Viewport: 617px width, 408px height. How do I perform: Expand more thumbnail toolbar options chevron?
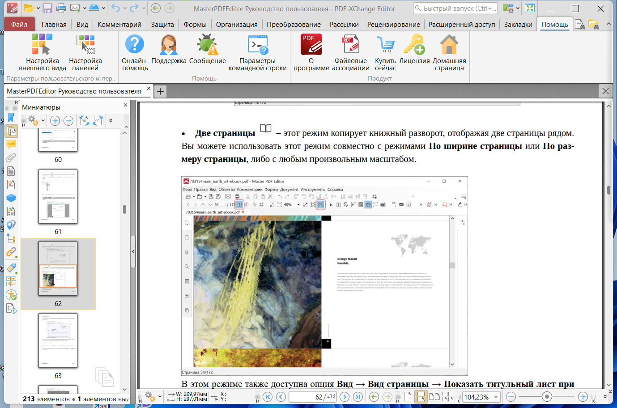pos(111,120)
